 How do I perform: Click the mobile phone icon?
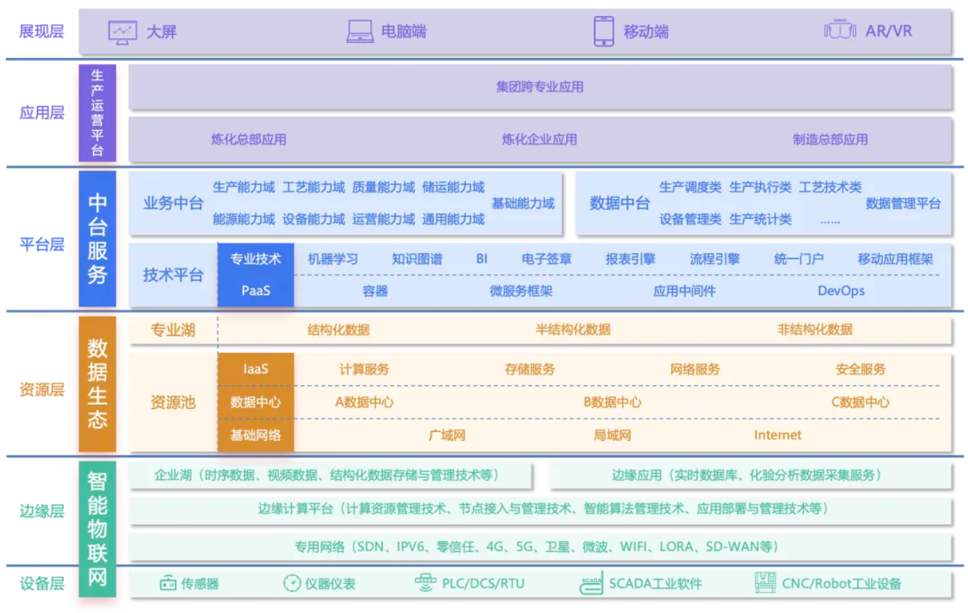coord(603,32)
